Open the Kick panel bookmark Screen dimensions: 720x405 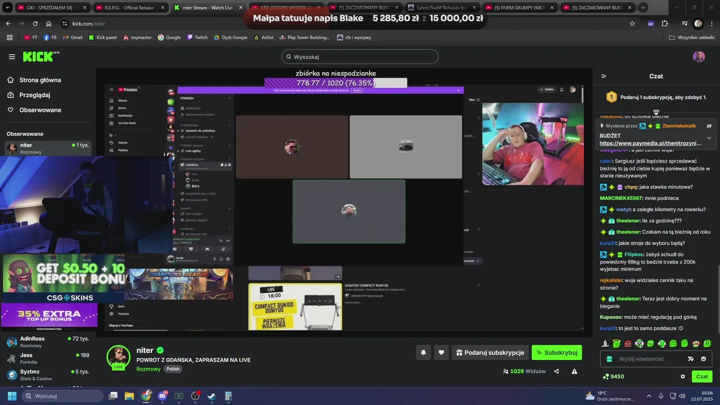pos(103,37)
